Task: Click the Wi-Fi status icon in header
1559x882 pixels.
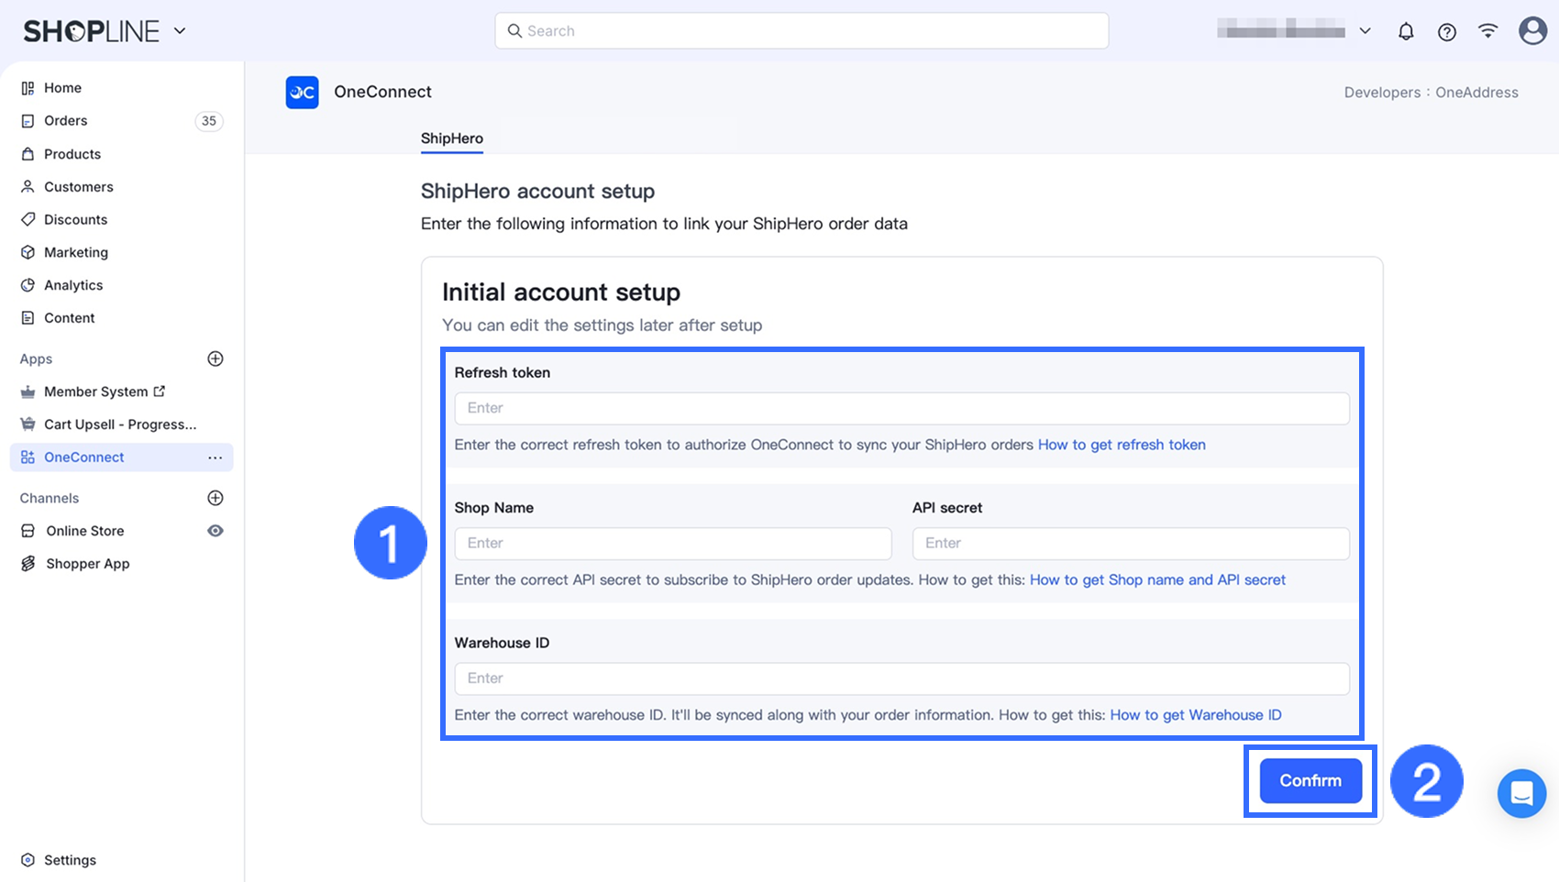Action: (x=1487, y=31)
